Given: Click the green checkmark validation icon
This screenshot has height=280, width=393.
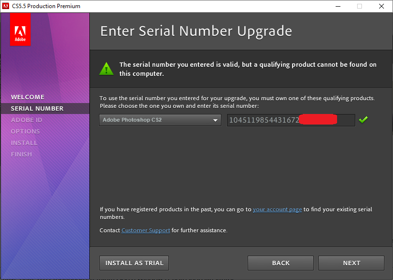Looking at the screenshot, I should click(x=363, y=120).
